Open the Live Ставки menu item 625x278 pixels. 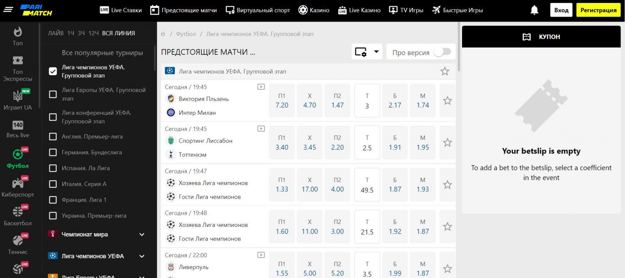pyautogui.click(x=121, y=10)
